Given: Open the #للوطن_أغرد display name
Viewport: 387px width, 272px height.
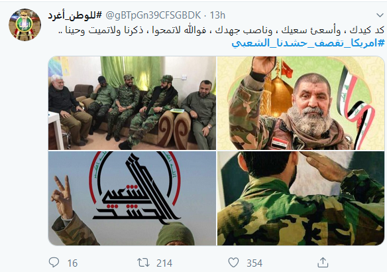Looking at the screenshot, I should point(75,15).
